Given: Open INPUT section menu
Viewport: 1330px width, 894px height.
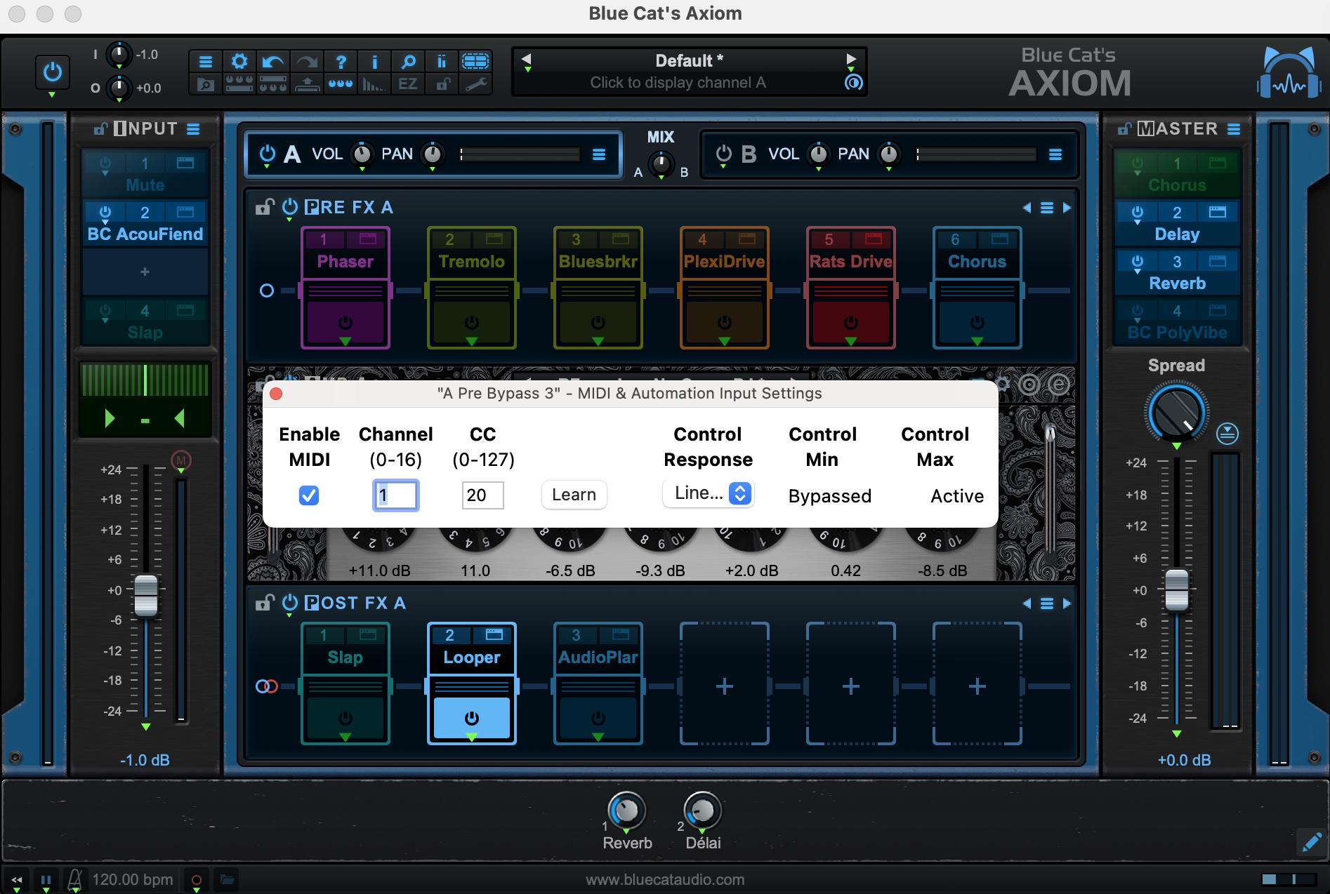Looking at the screenshot, I should [193, 129].
